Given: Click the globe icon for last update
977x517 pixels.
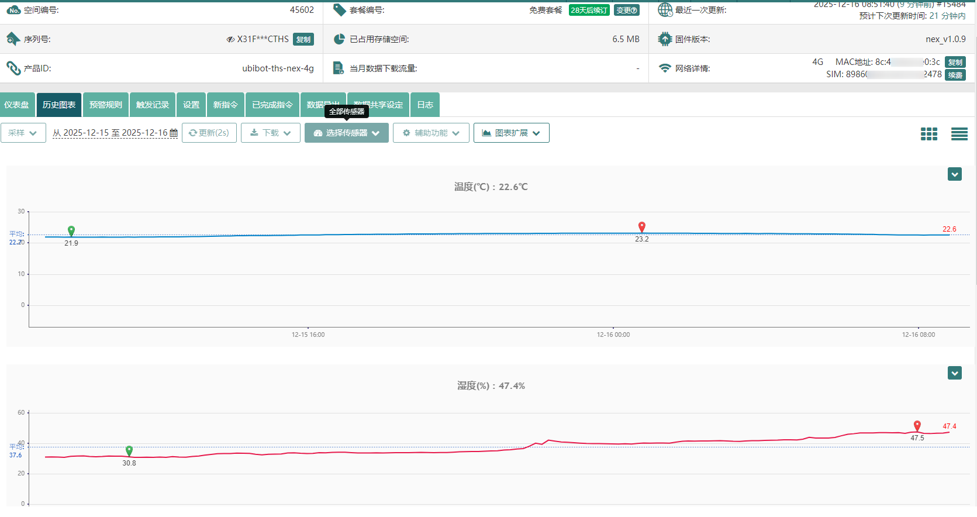Looking at the screenshot, I should [665, 10].
